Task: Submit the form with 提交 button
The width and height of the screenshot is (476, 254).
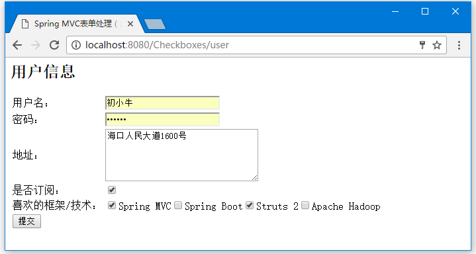Action: [26, 221]
